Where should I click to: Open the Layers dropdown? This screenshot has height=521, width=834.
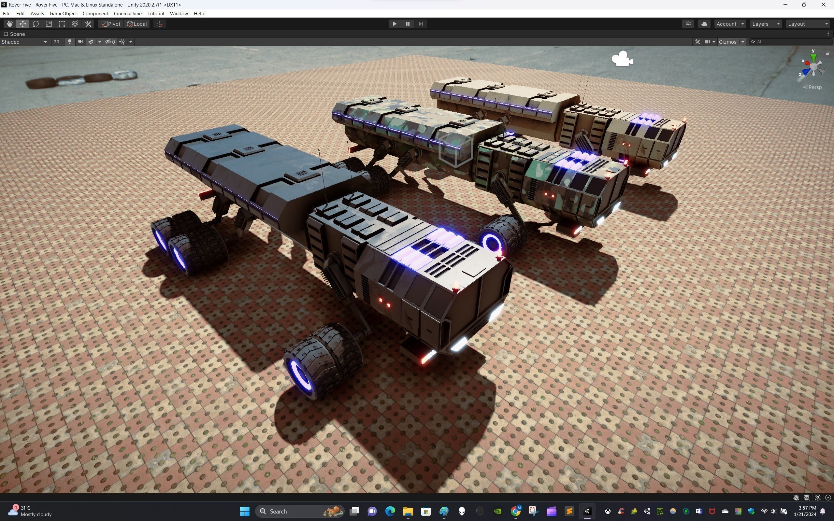[x=766, y=24]
